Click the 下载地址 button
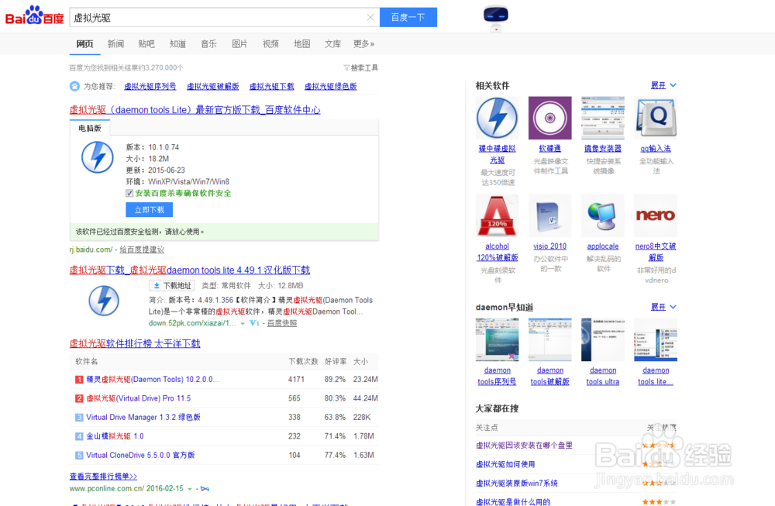This screenshot has width=775, height=506. 172,286
